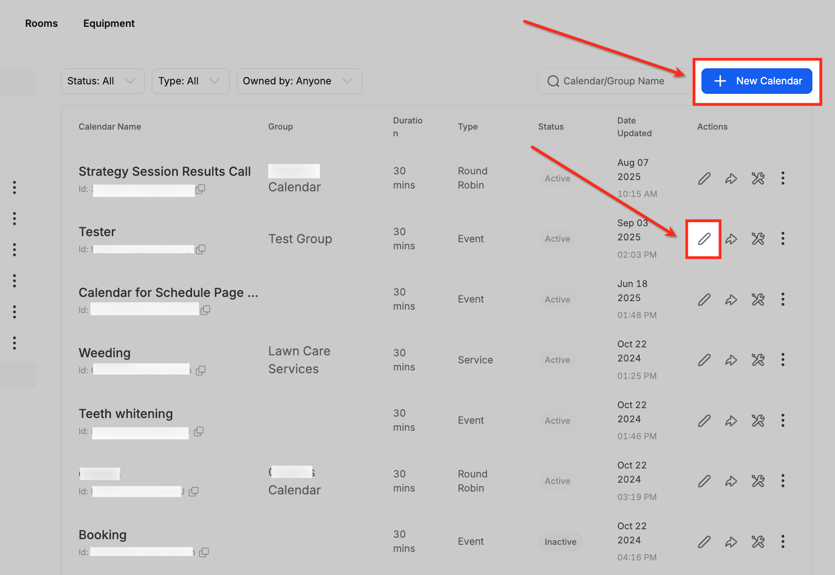Click the Date Updated column header
The image size is (835, 575).
[635, 127]
